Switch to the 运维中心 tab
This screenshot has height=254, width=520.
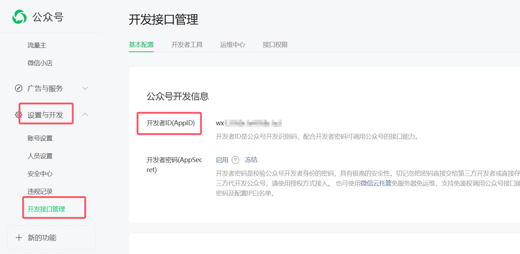click(x=232, y=45)
